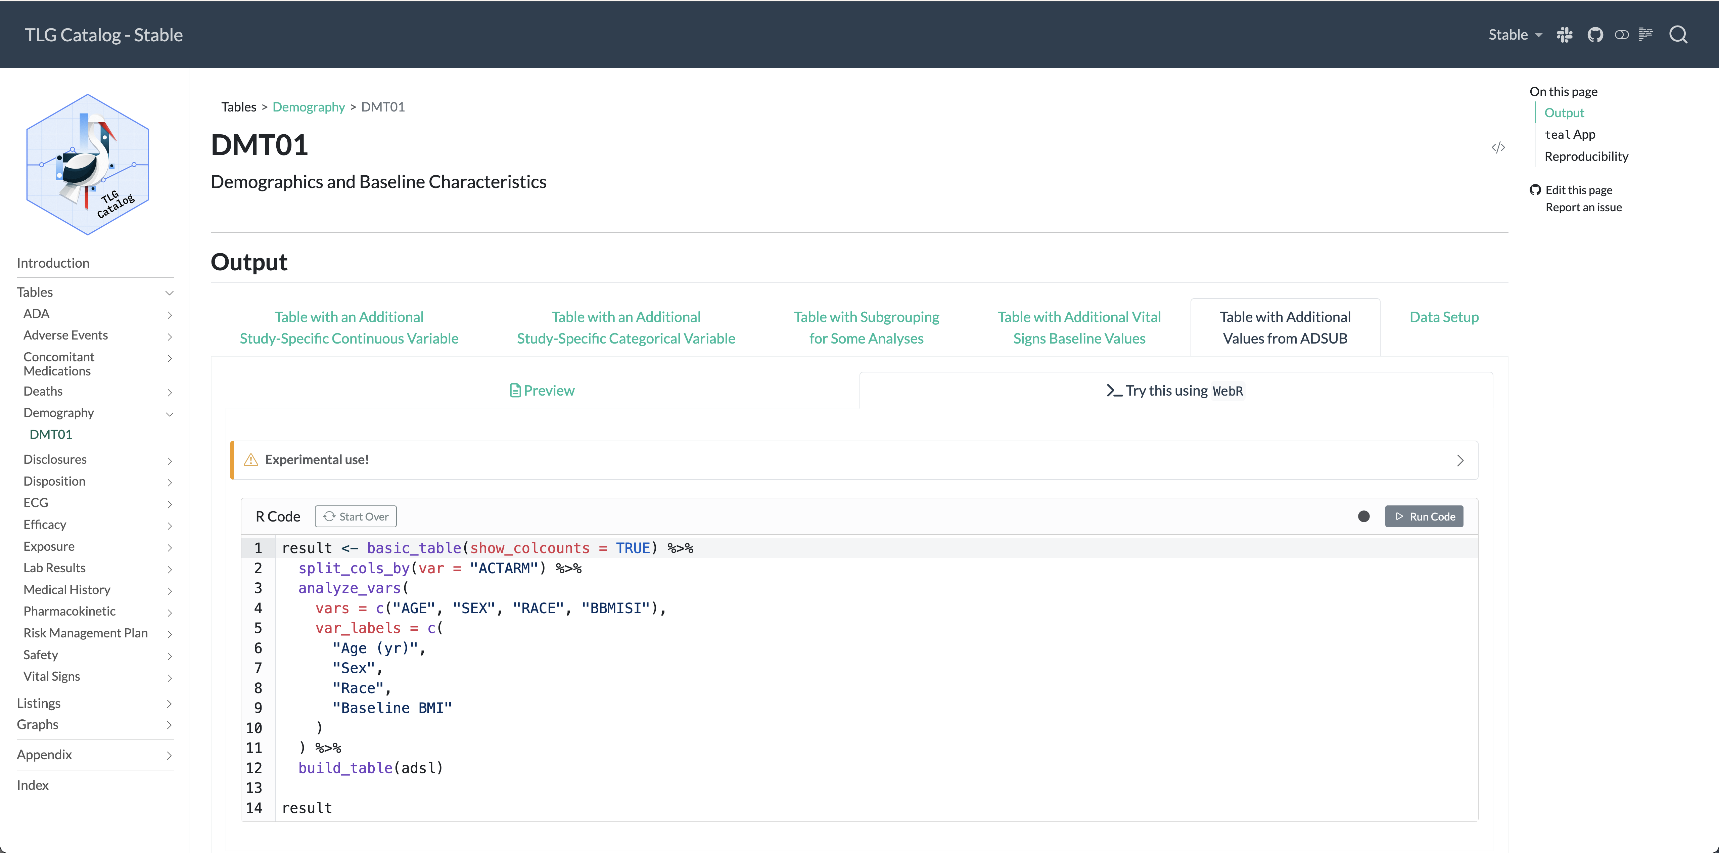Open the search magnifier icon
1719x853 pixels.
tap(1678, 35)
